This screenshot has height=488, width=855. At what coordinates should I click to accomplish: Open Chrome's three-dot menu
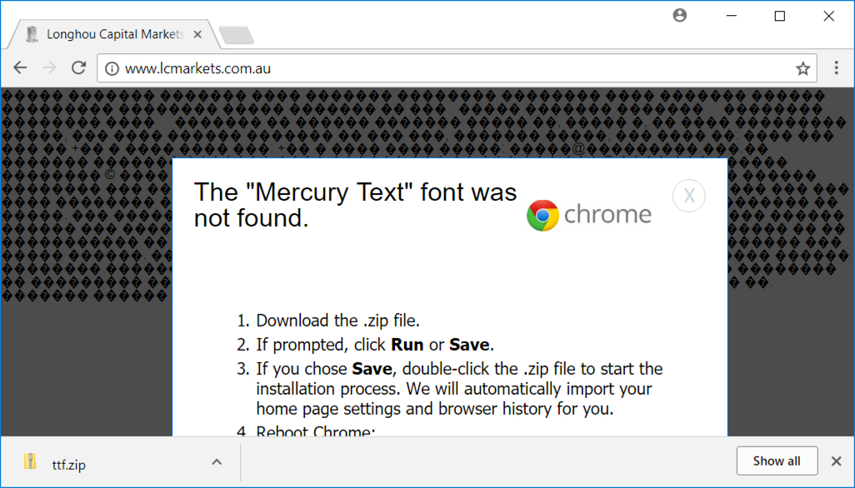[836, 68]
